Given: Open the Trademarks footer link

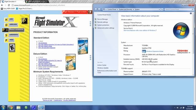Looking at the screenshot, I should click(58, 100).
